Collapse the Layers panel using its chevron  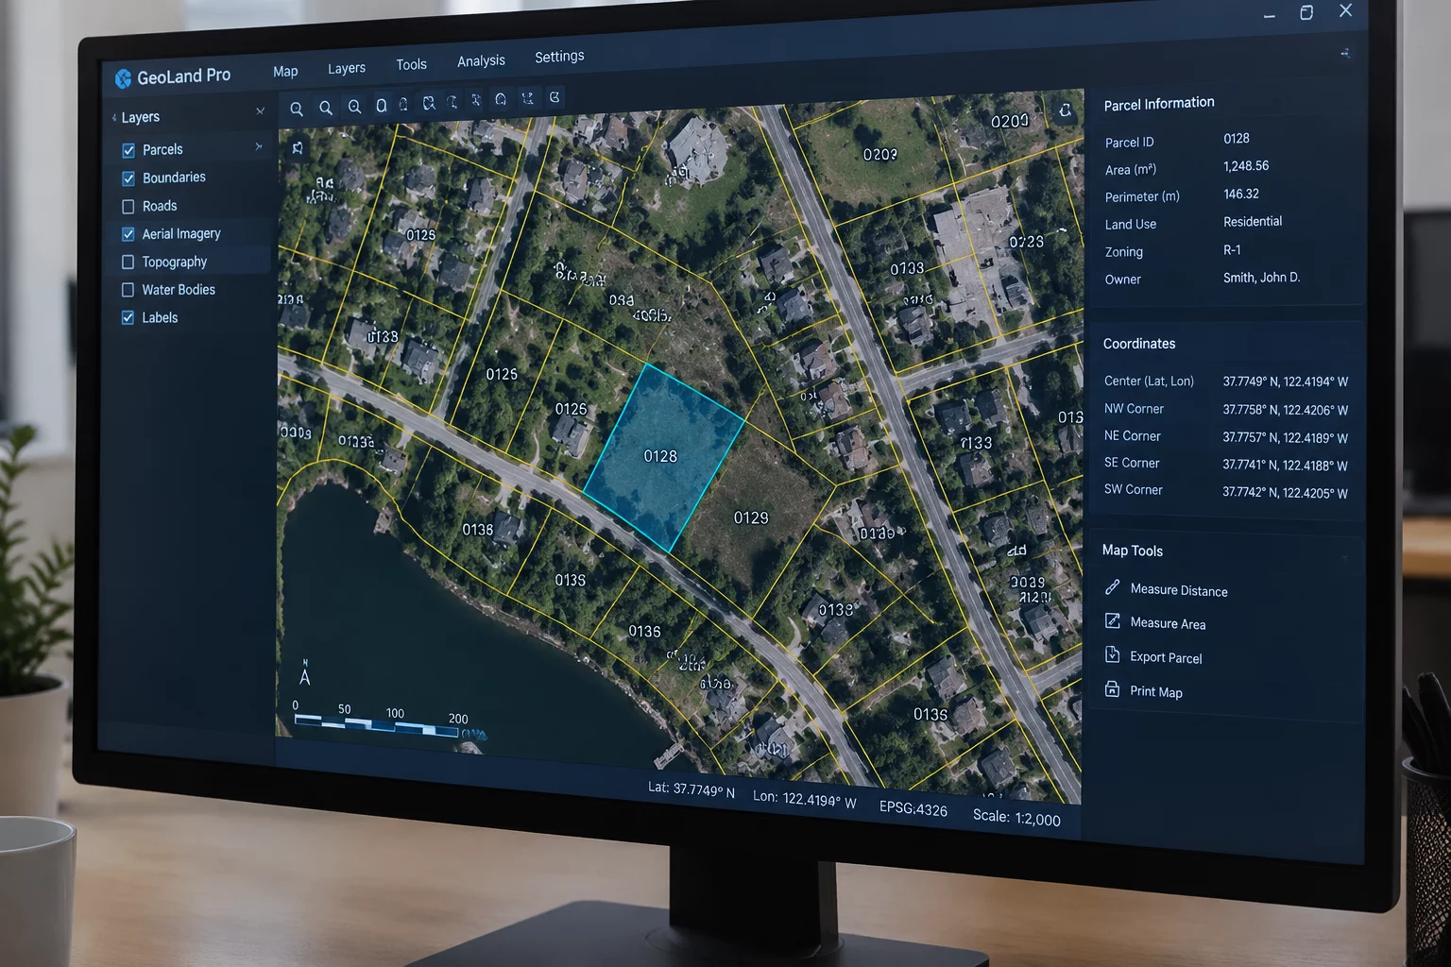coord(260,111)
